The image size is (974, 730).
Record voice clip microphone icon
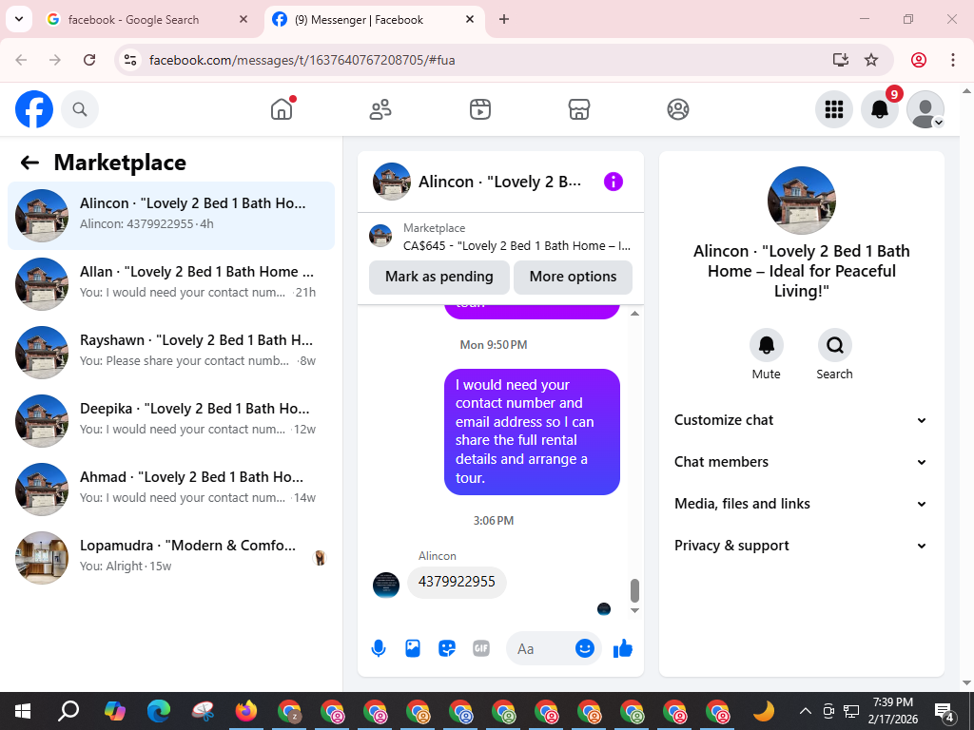point(379,648)
